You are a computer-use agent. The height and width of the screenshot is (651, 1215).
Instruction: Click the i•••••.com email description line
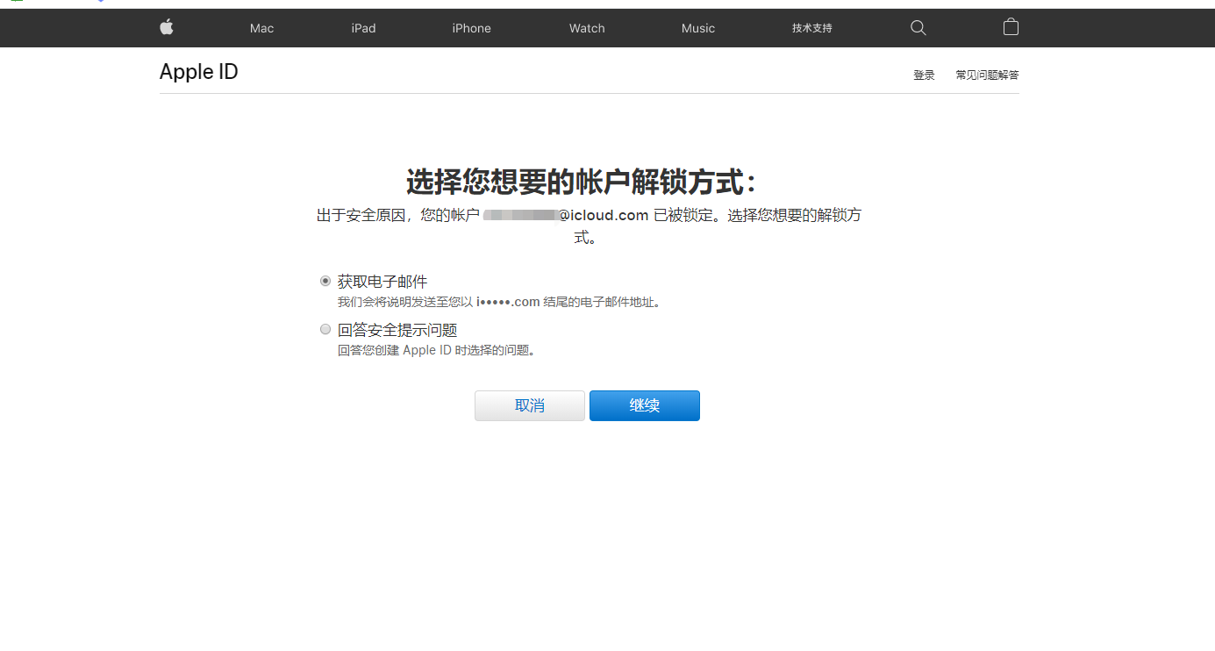498,303
